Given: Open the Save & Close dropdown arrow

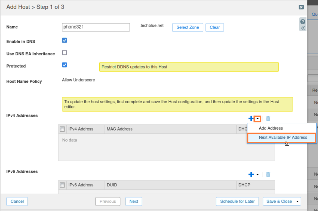Looking at the screenshot, I should 297,201.
